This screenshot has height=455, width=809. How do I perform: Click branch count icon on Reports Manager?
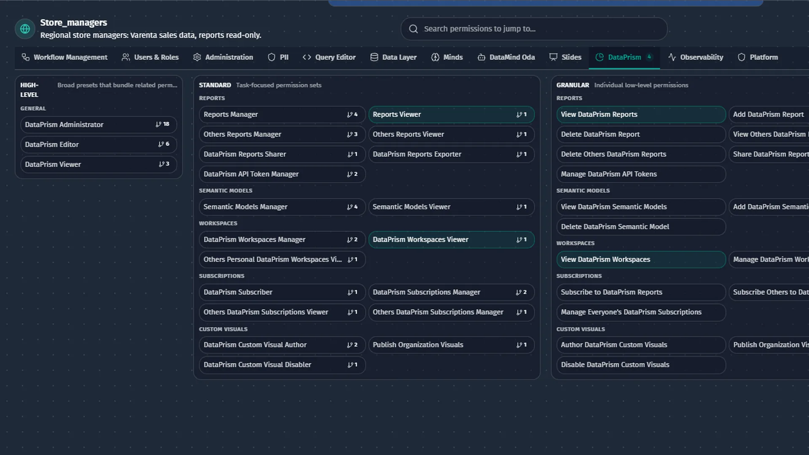click(350, 115)
